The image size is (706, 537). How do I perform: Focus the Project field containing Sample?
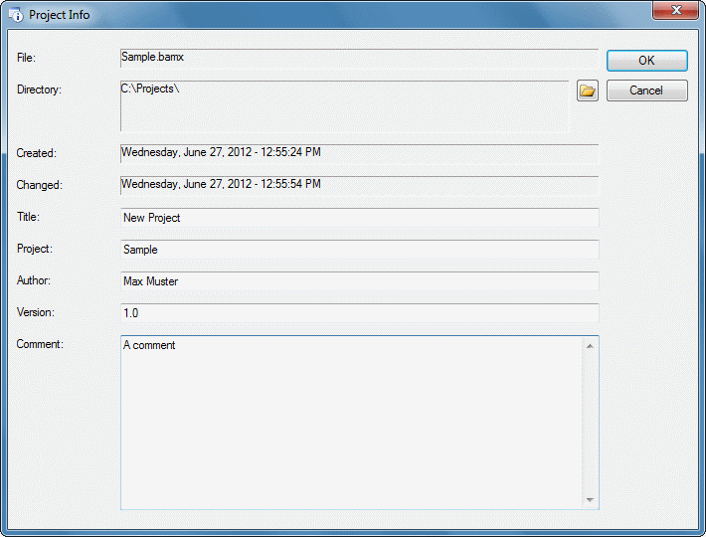359,250
